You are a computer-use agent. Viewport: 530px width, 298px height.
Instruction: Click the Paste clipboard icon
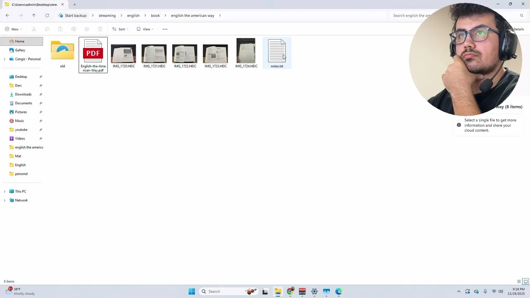(60, 29)
